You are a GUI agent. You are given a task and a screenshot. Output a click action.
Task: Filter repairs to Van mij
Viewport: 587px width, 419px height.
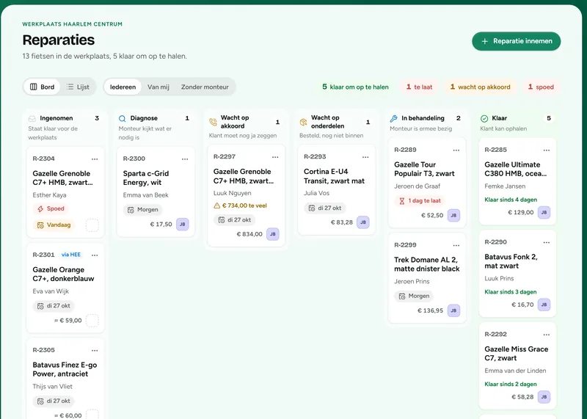click(x=158, y=87)
